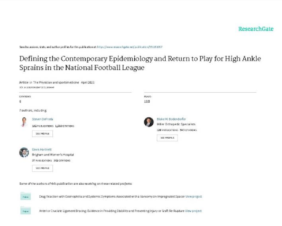282x226 pixels.
Task: Click See Profile button under Davis Hartnett
Action: pos(42,168)
